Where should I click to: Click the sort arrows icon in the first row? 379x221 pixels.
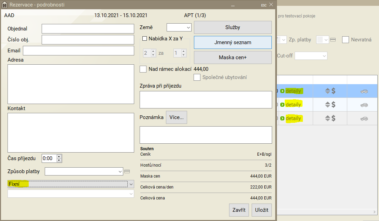click(327, 91)
